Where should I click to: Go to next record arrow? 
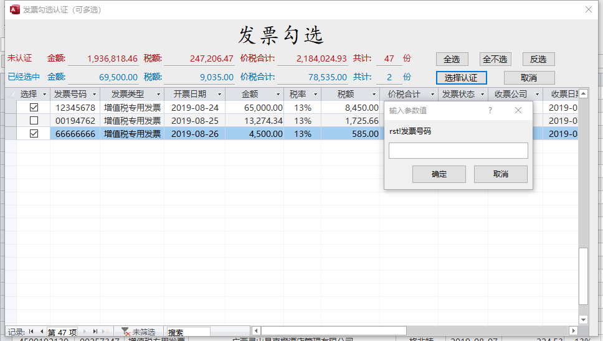click(85, 332)
